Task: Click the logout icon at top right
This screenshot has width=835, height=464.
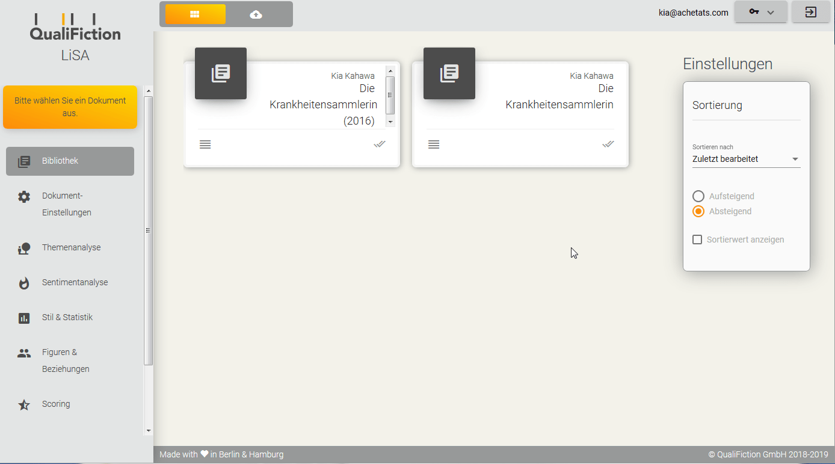Action: coord(810,12)
